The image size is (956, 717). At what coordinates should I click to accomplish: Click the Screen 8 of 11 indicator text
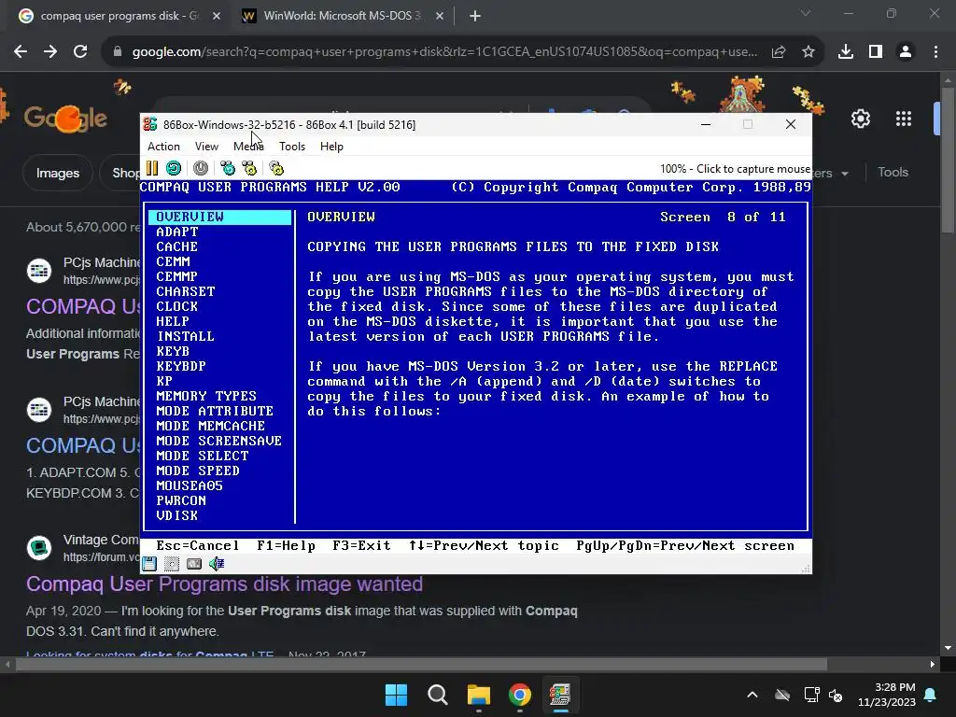[x=724, y=217]
